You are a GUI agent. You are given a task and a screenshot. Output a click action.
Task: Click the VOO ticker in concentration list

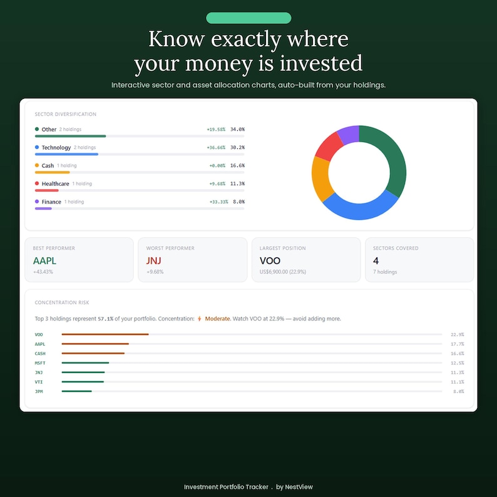[x=39, y=334]
